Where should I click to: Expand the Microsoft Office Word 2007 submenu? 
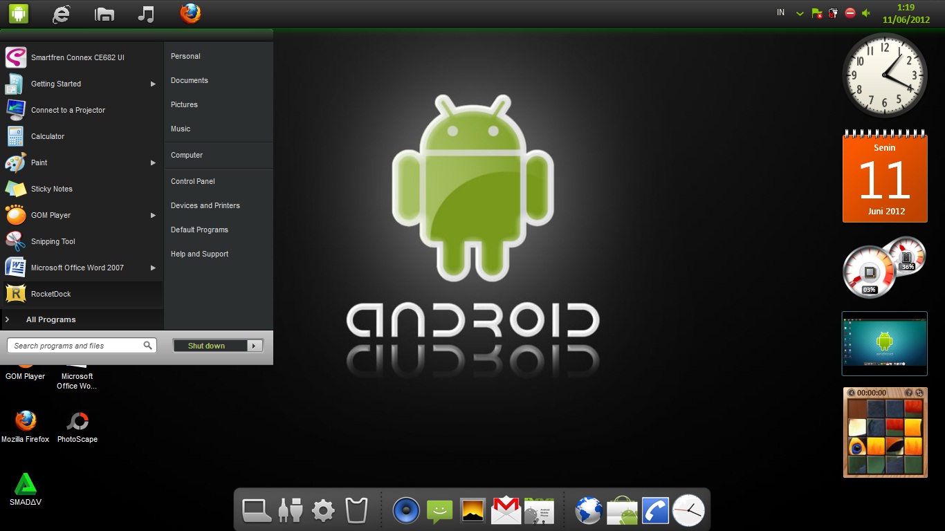[x=153, y=268]
